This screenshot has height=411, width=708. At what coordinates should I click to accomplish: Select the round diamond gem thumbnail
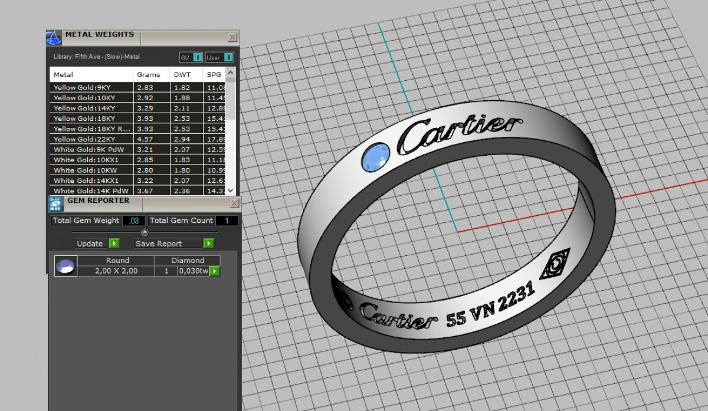pos(65,267)
